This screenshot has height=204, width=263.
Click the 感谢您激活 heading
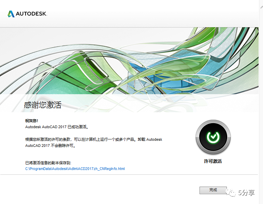point(43,105)
